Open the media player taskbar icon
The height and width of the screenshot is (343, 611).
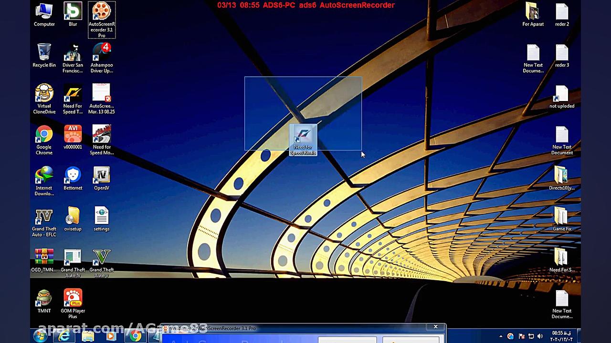pos(111,336)
